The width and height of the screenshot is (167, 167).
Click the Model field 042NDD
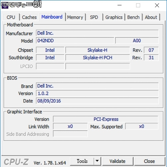click(x=75, y=41)
